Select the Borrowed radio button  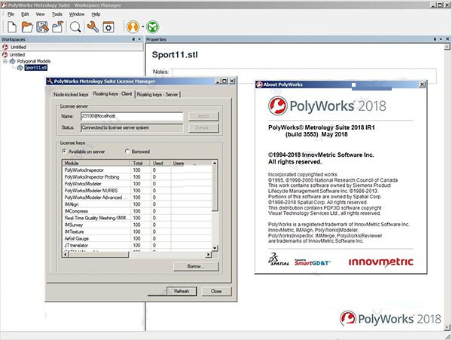click(x=127, y=152)
